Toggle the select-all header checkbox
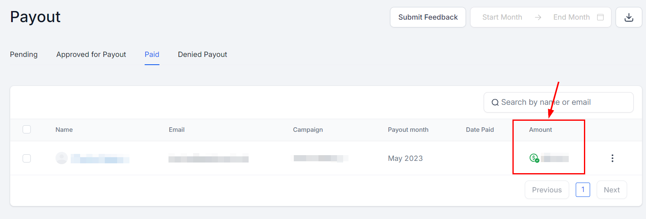 point(27,130)
